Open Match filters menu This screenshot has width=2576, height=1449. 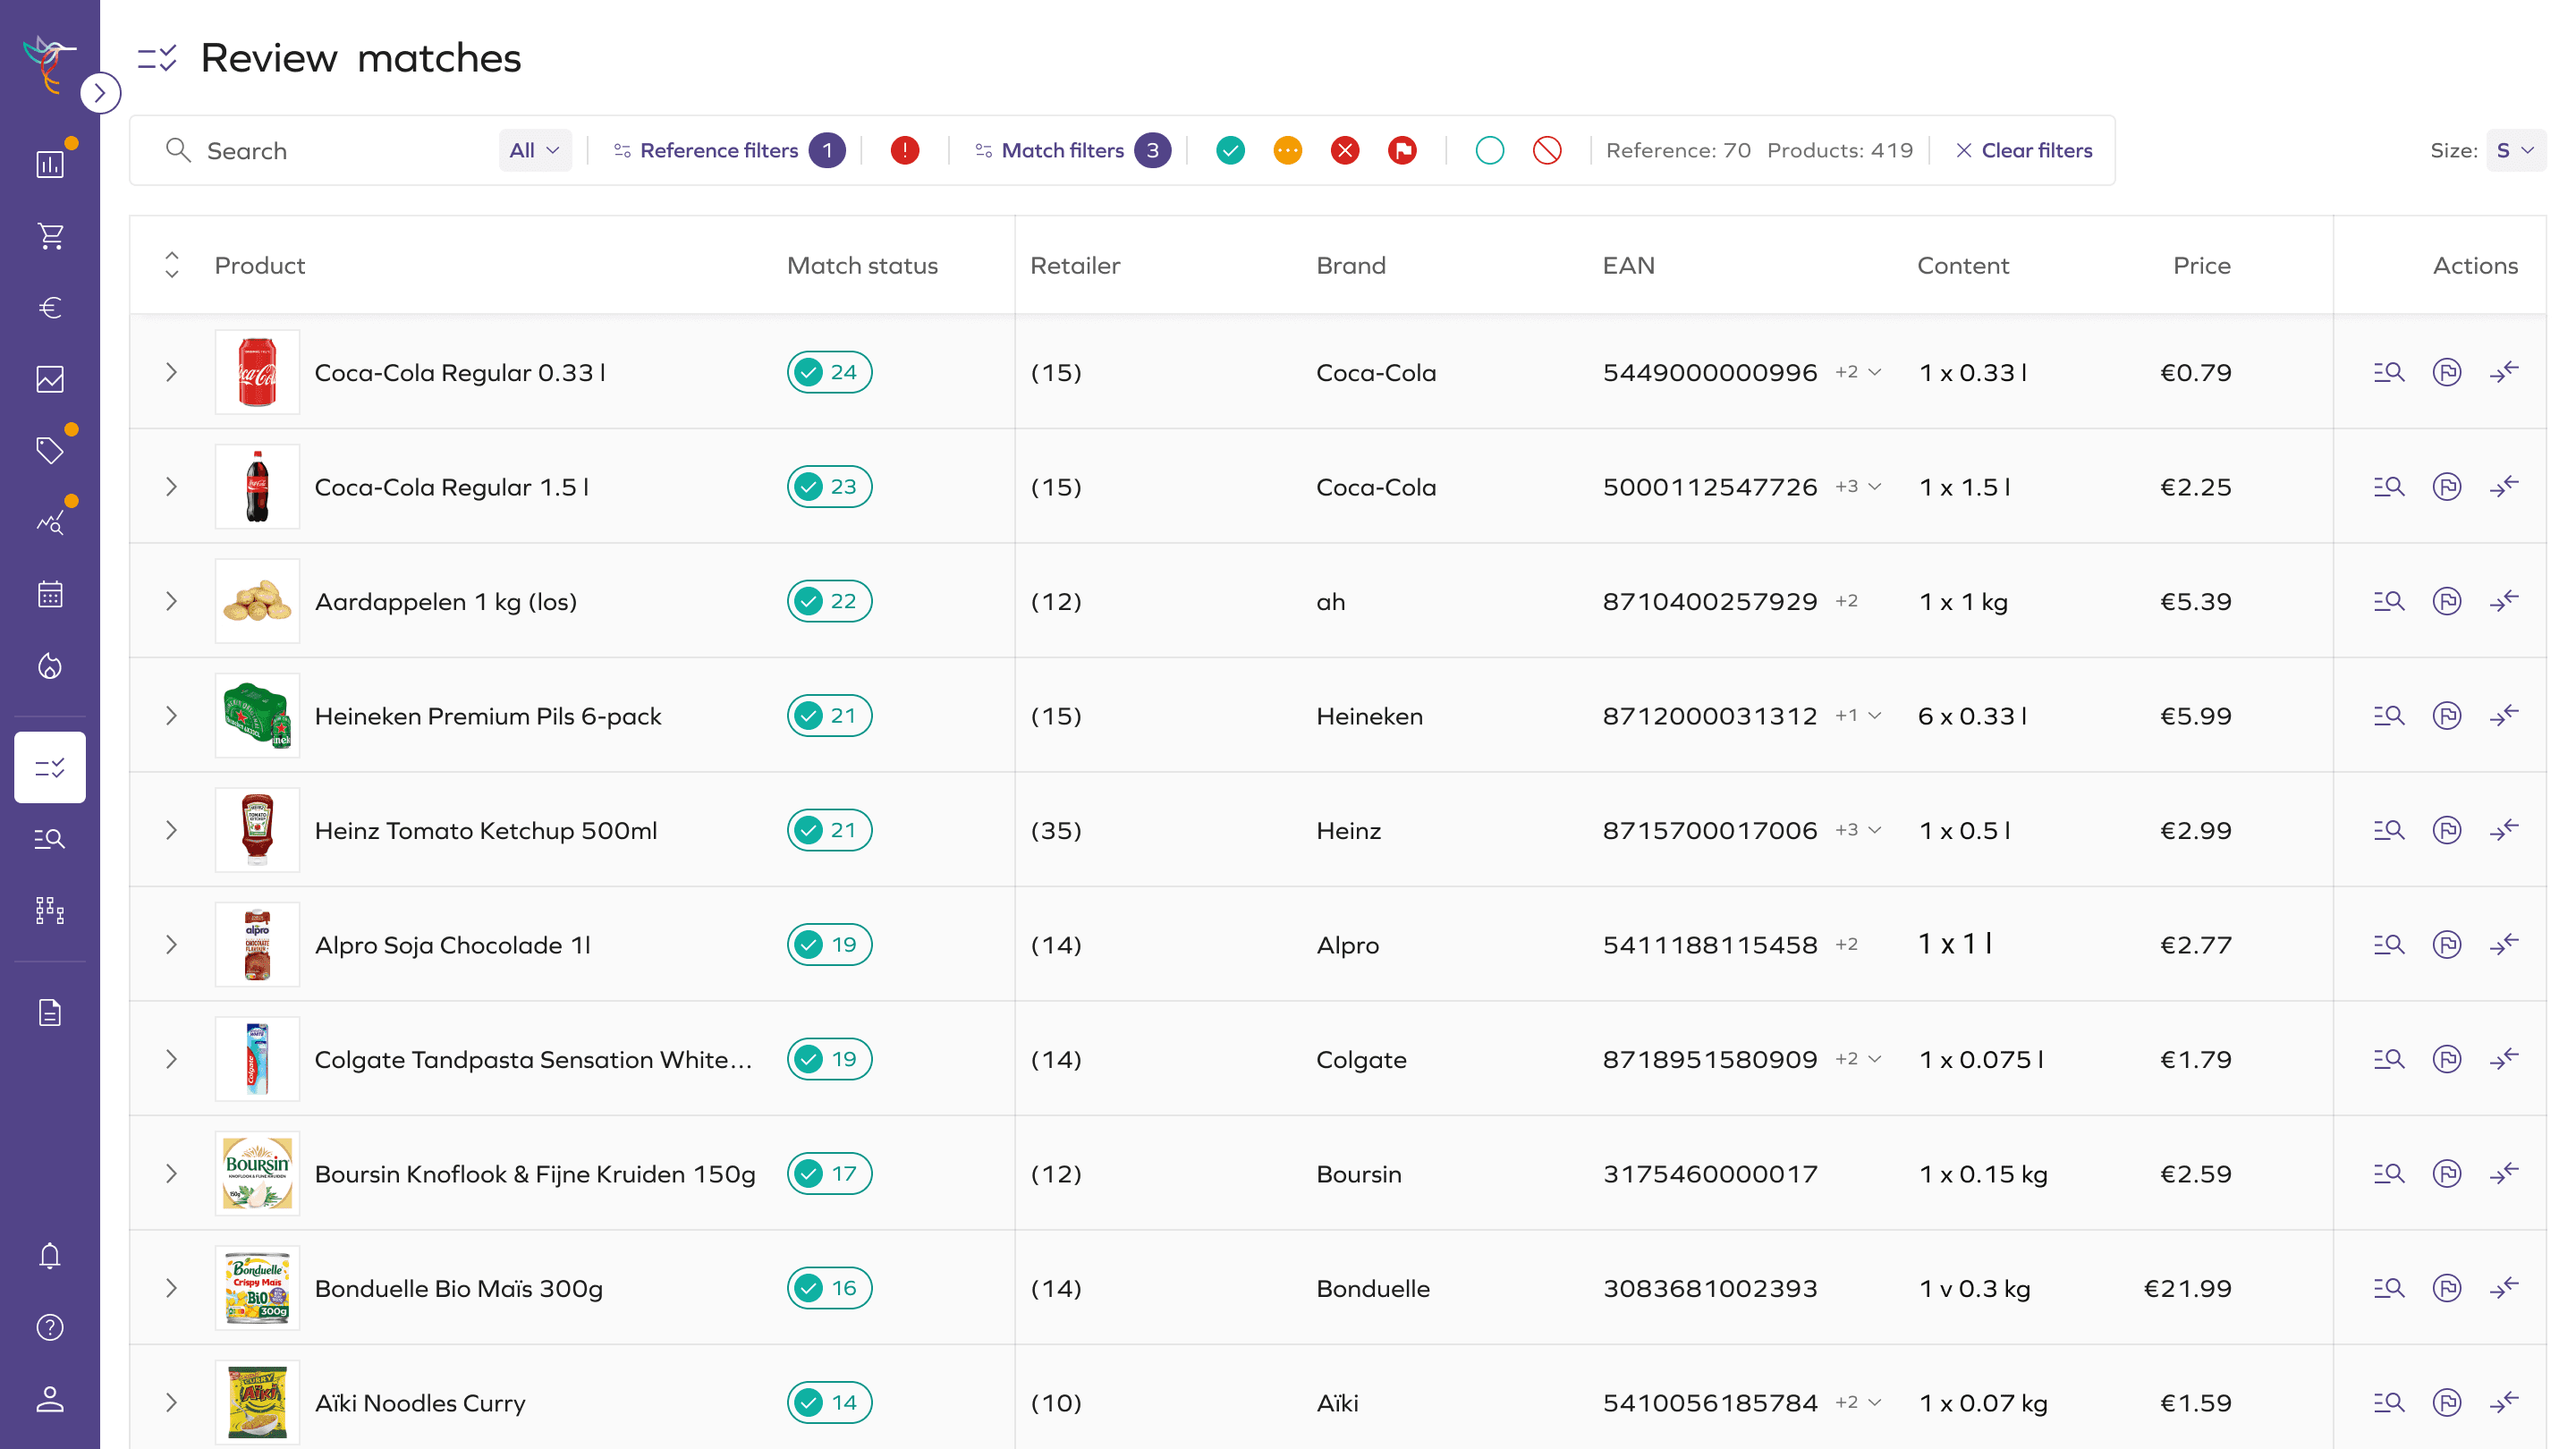[1062, 151]
